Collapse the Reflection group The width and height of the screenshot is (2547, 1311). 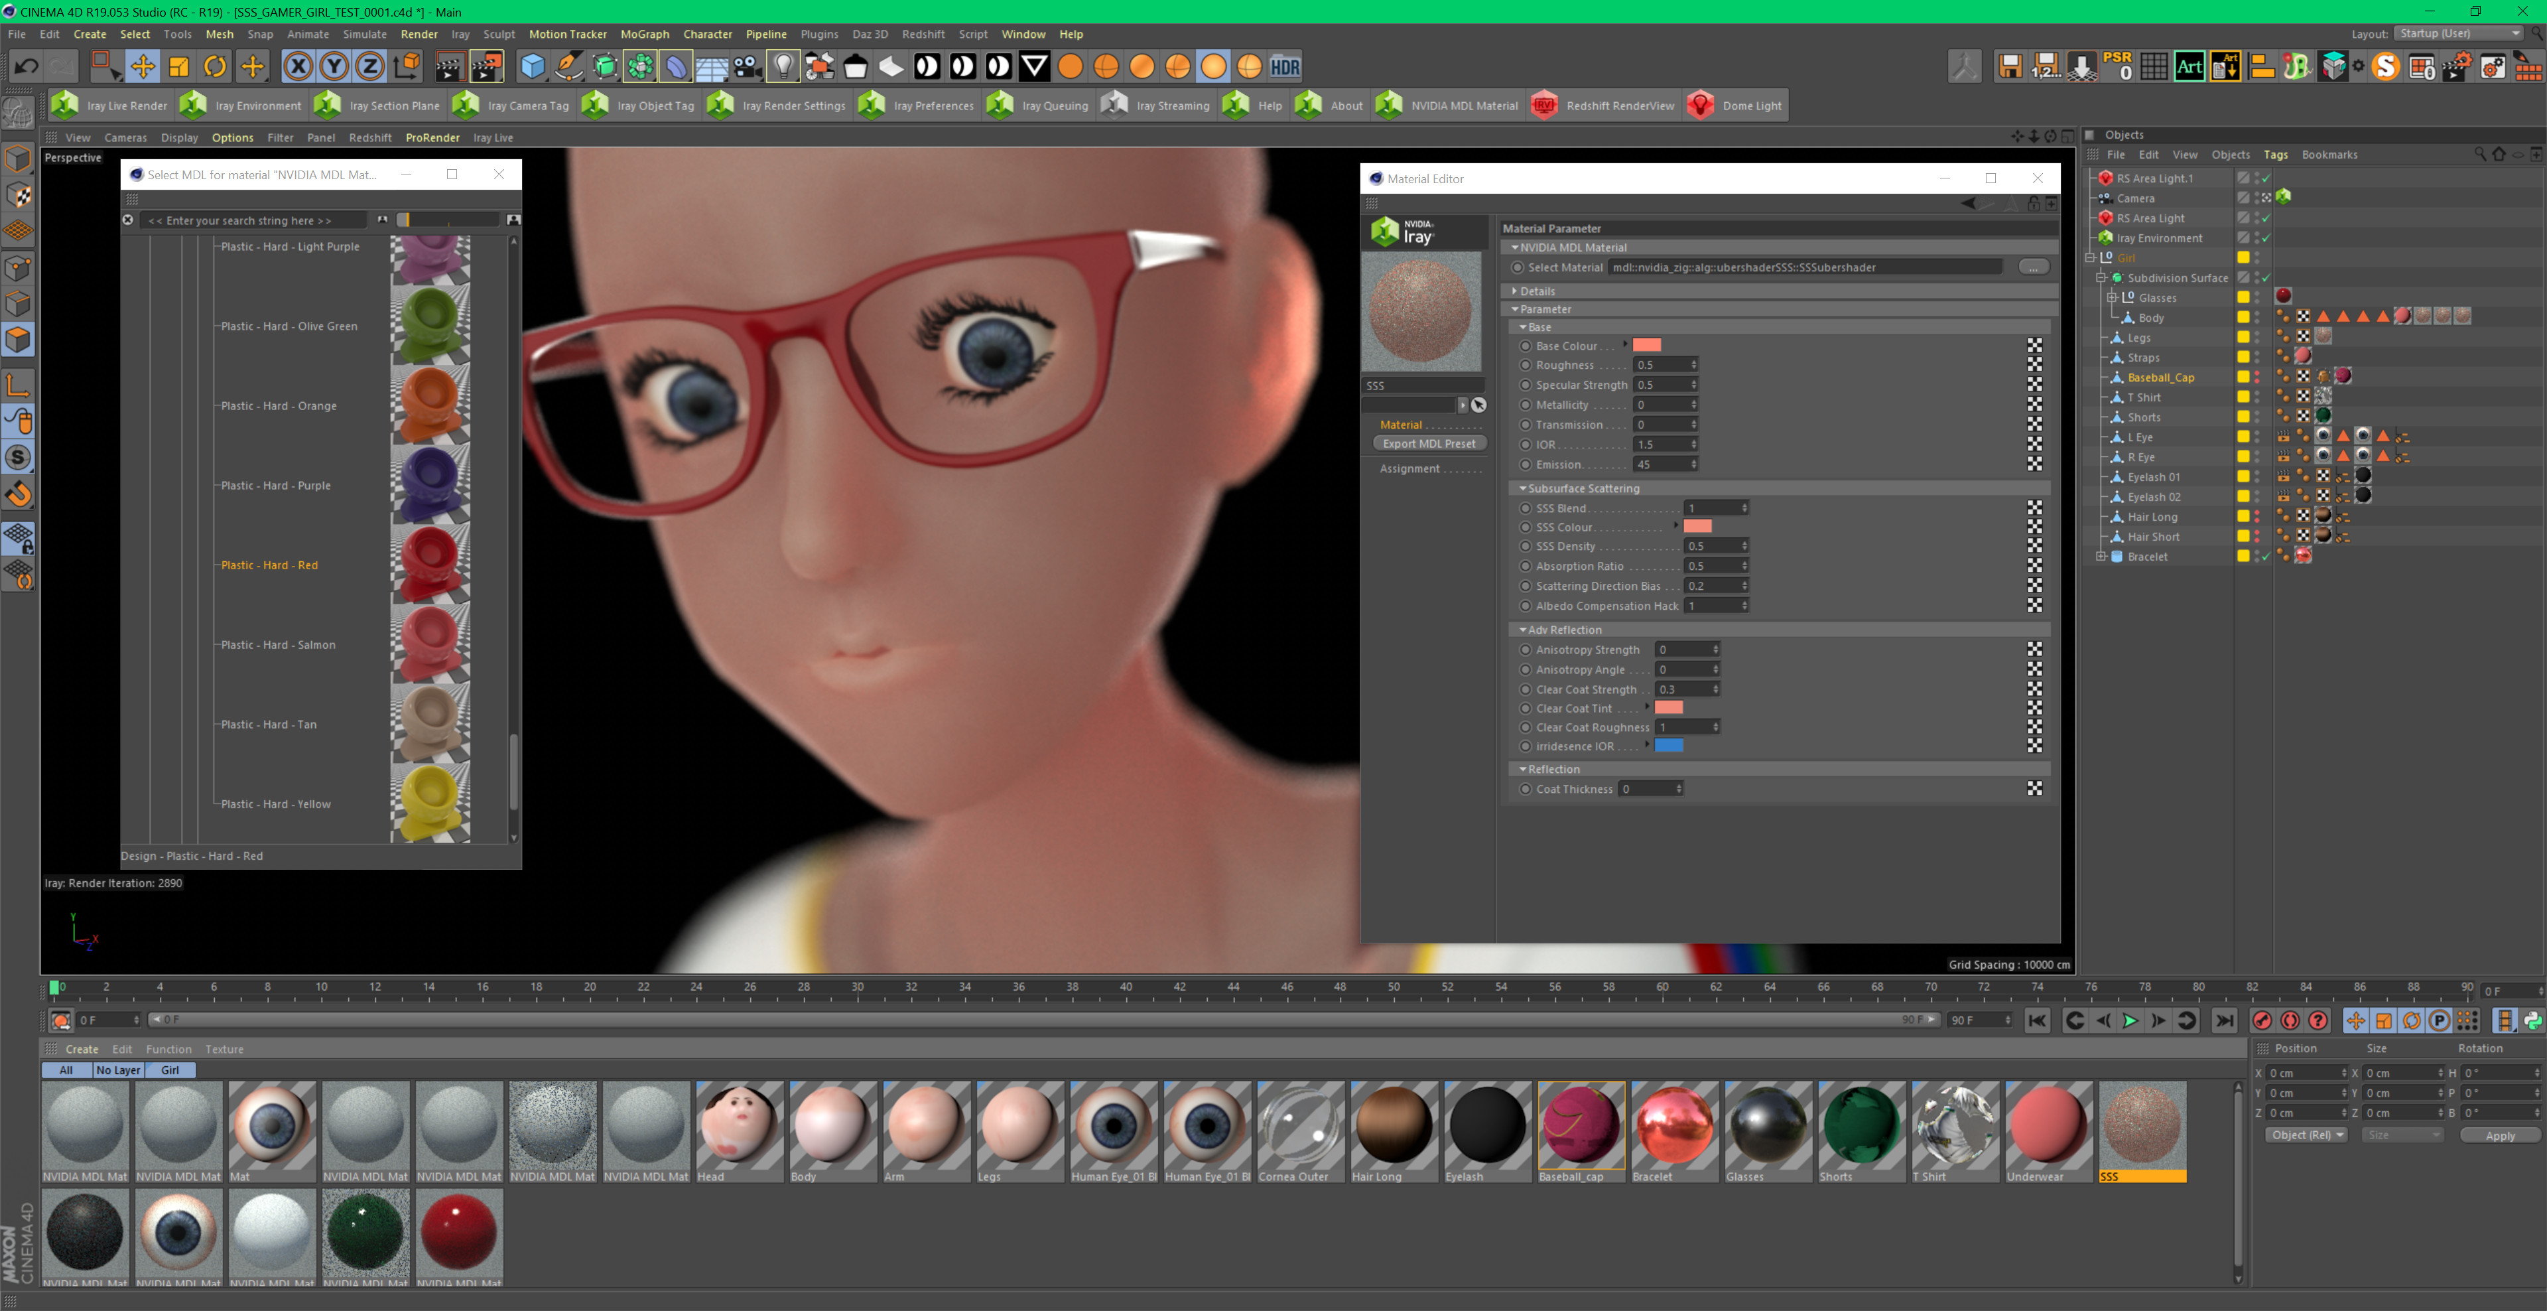(x=1523, y=769)
